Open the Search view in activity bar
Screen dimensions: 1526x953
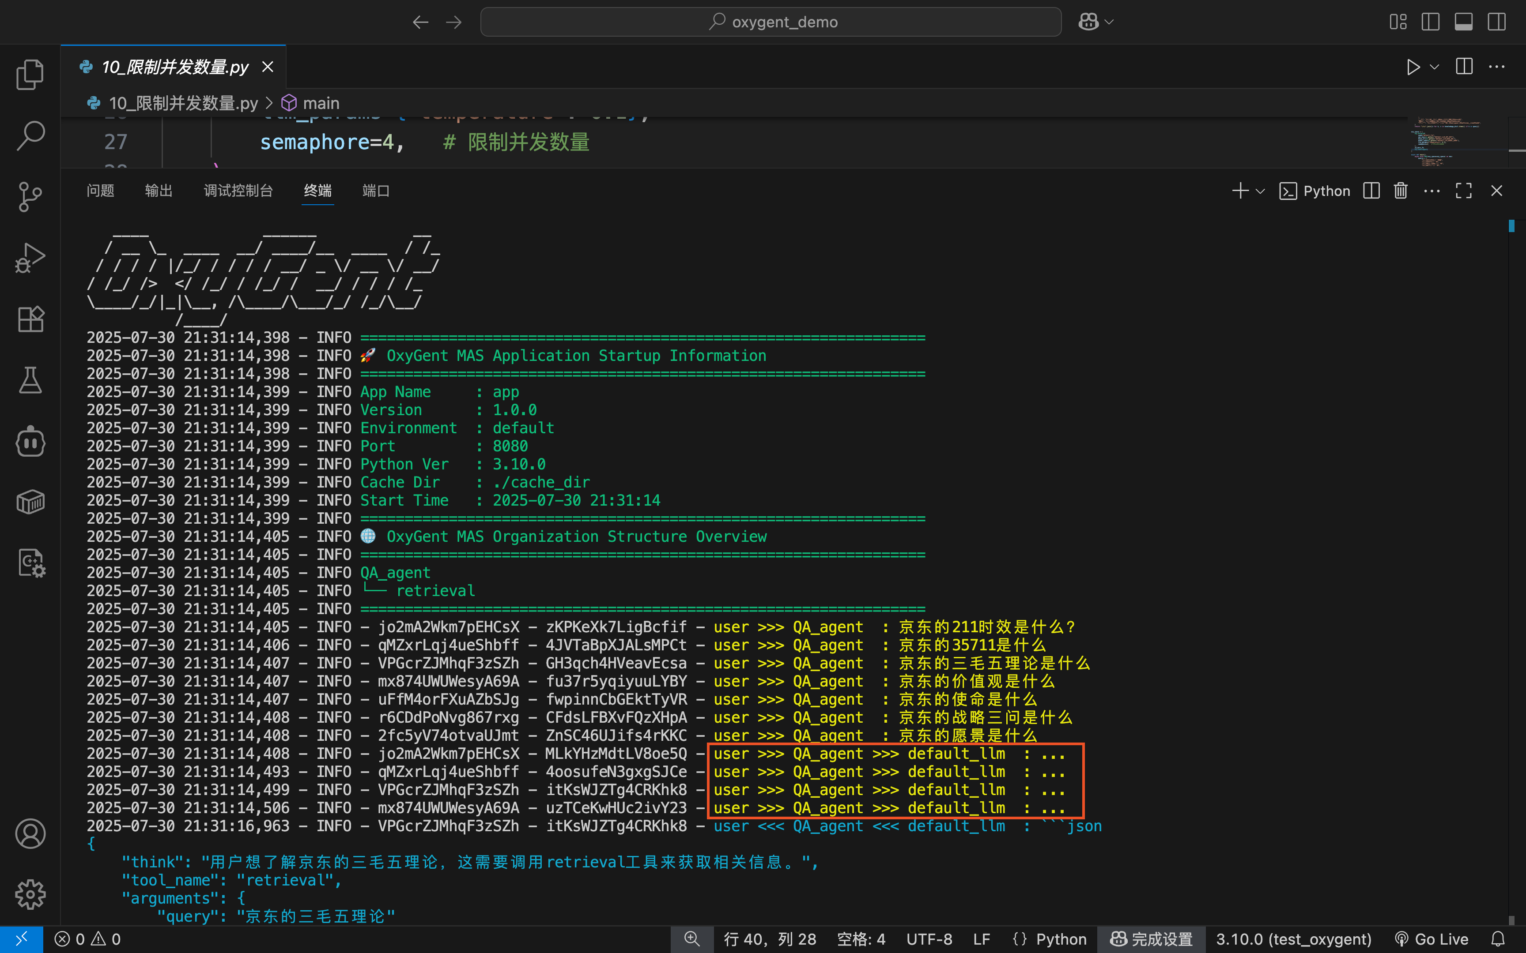click(30, 135)
